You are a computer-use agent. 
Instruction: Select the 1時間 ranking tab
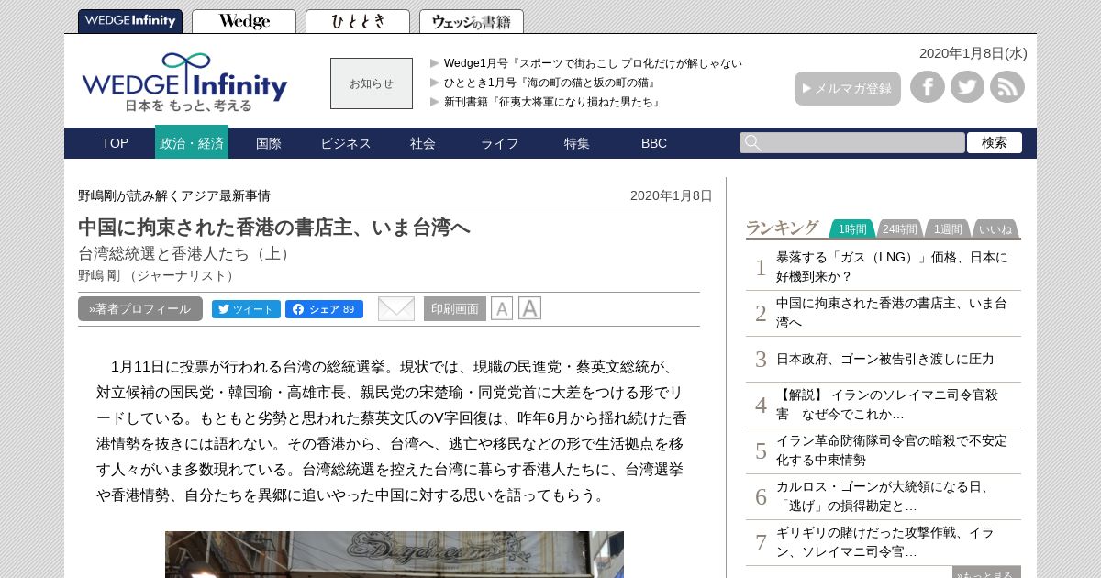[852, 229]
